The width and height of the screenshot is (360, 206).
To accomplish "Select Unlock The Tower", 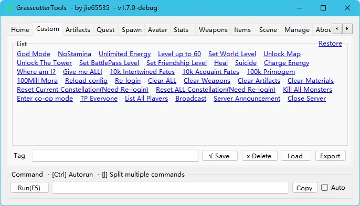I will click(x=44, y=62).
